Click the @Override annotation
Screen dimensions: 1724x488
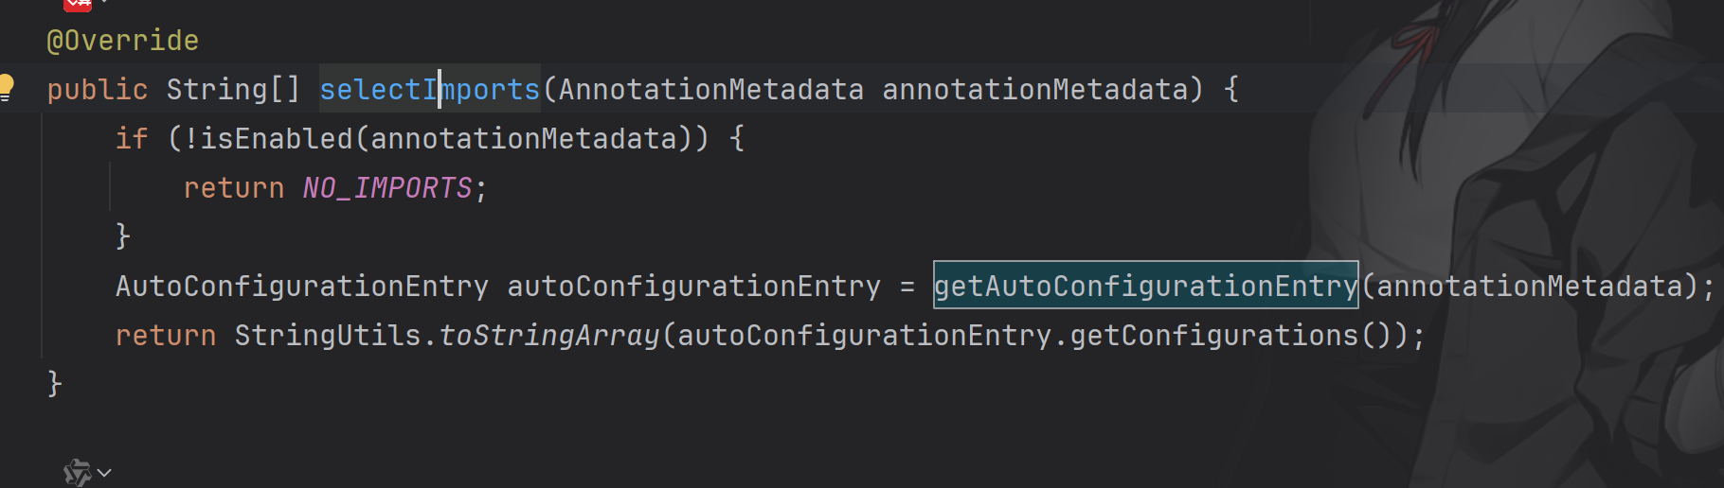click(122, 41)
